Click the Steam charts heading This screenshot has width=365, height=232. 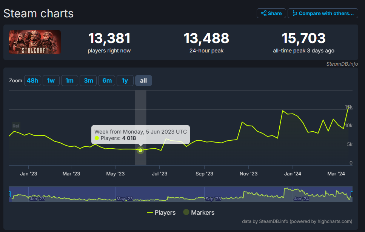[39, 14]
